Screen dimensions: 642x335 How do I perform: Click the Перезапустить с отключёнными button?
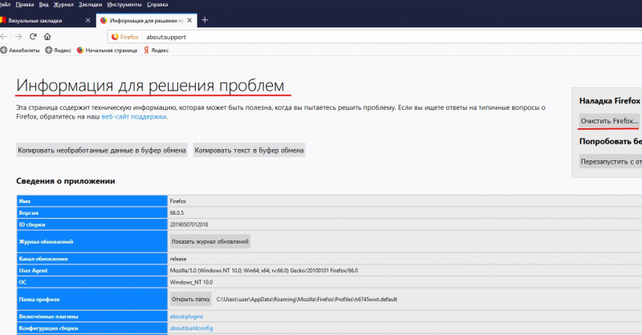click(611, 162)
